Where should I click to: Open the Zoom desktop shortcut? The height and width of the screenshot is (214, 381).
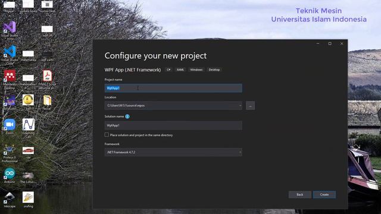10,127
